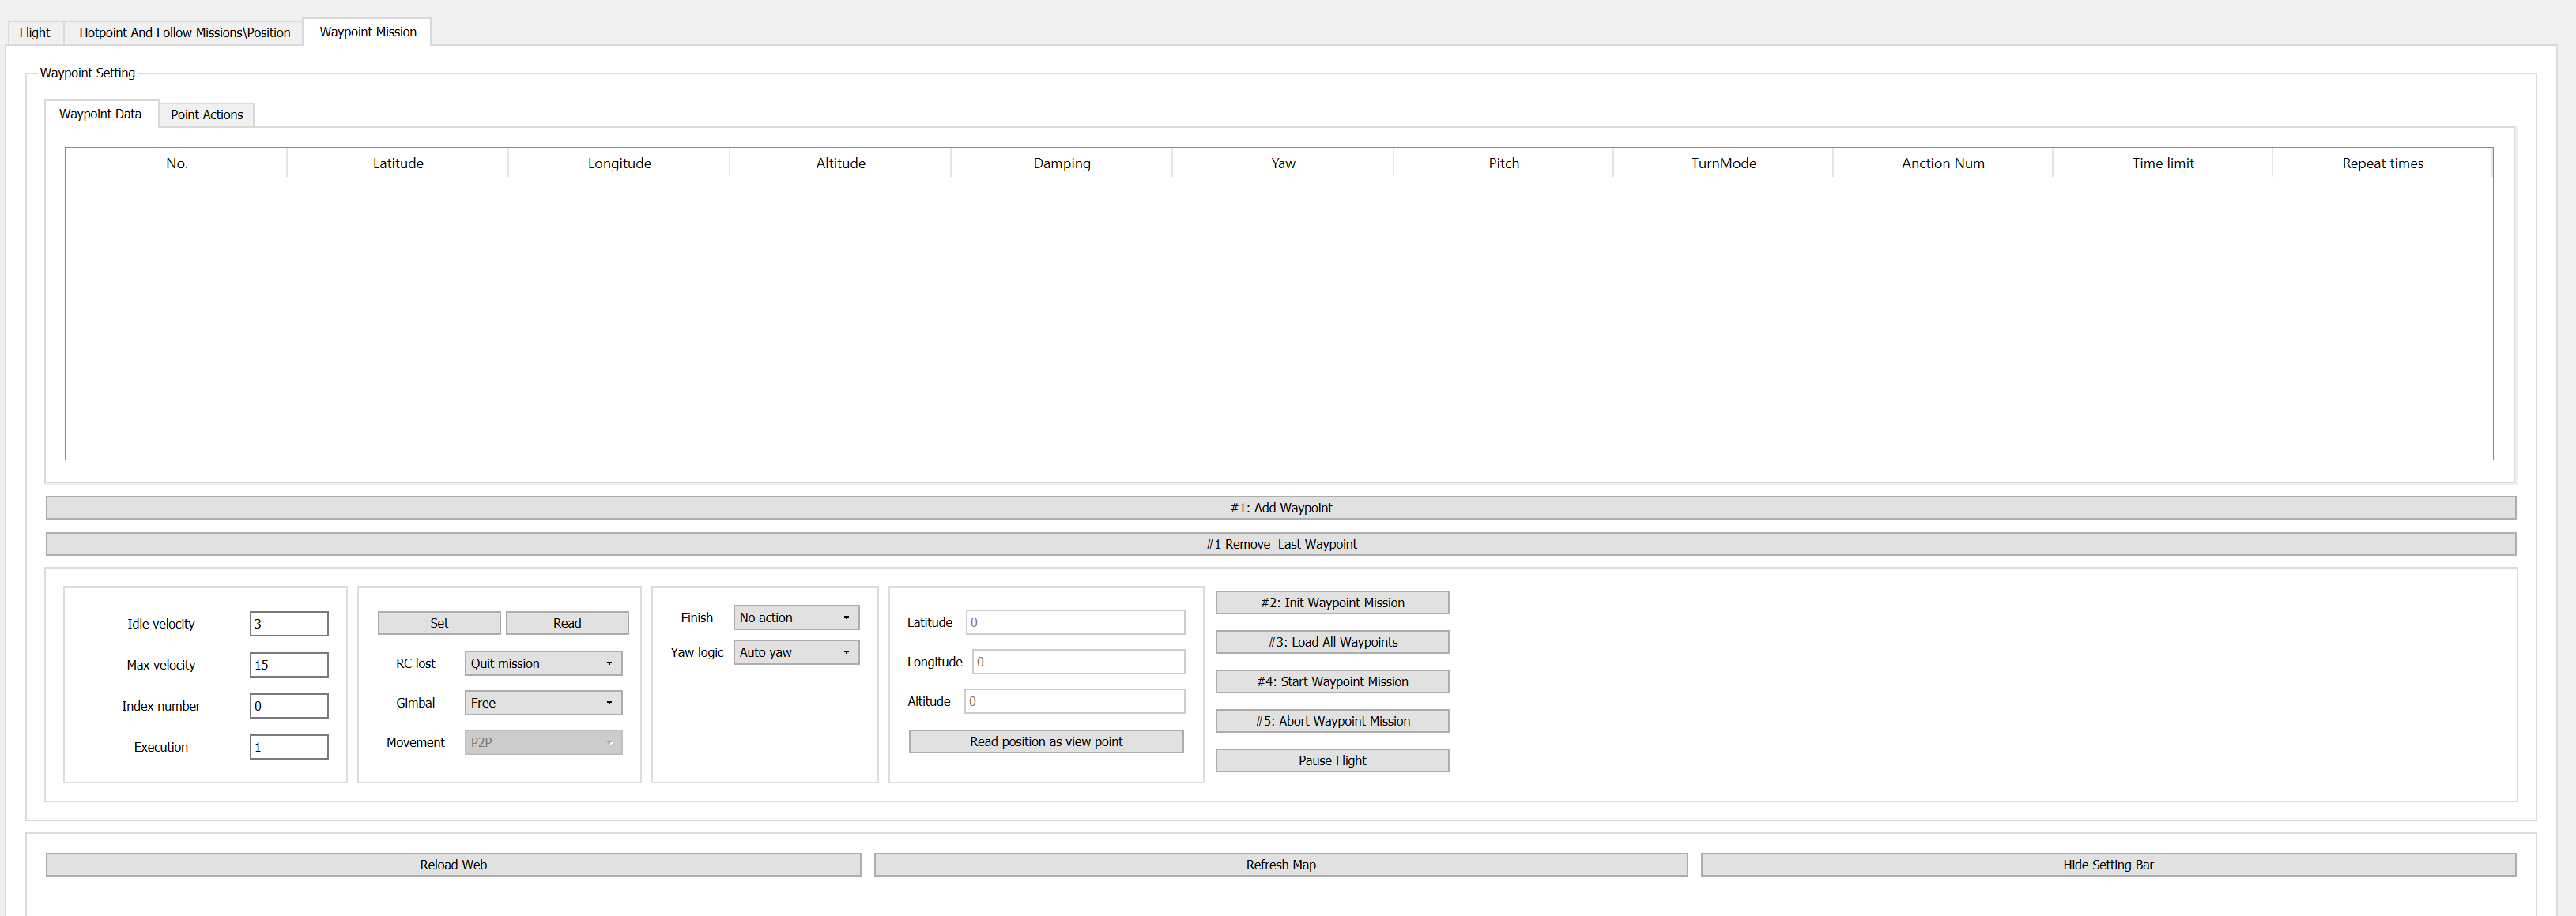The image size is (2576, 916).
Task: Open the Movement P2P dropdown
Action: [543, 742]
